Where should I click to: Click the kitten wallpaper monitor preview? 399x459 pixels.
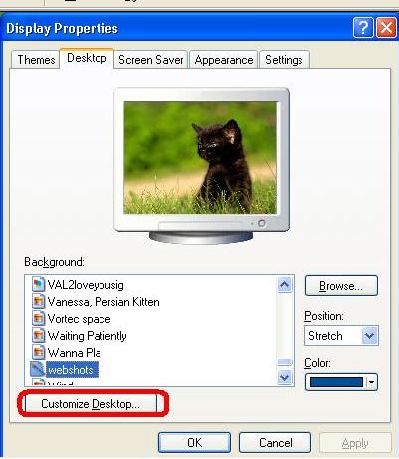200,157
